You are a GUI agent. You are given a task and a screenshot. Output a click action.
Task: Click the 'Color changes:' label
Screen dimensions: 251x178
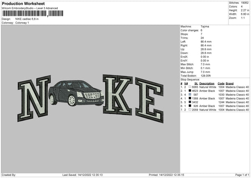(x=190, y=30)
